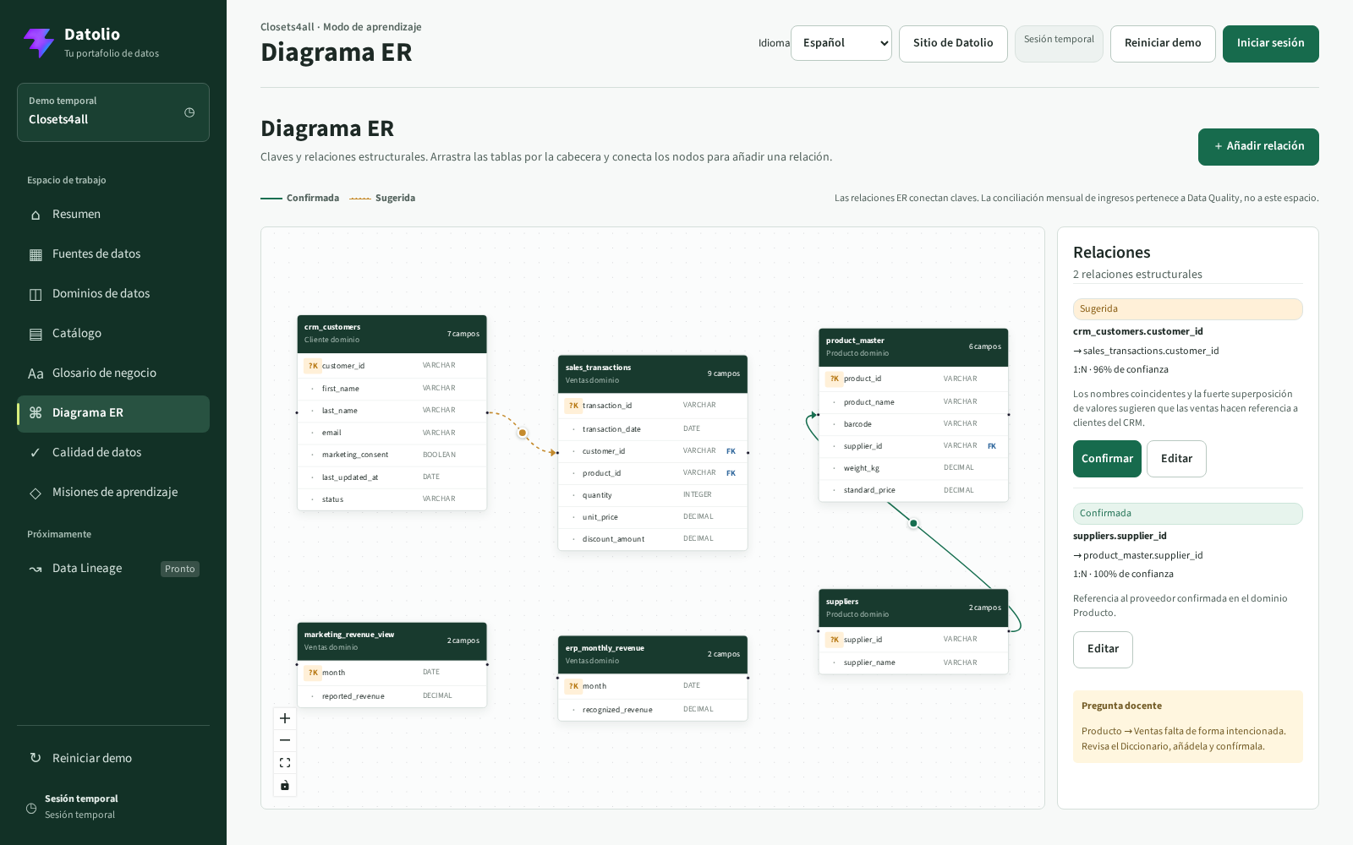Viewport: 1353px width, 845px height.
Task: Select the sales_transactions table header
Action: click(x=652, y=374)
